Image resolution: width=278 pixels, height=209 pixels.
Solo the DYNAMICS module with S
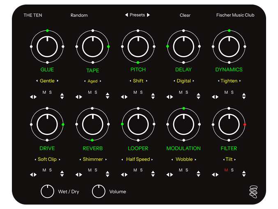pyautogui.click(x=232, y=92)
